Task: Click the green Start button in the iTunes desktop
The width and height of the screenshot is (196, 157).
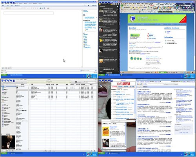Action: click(x=4, y=153)
